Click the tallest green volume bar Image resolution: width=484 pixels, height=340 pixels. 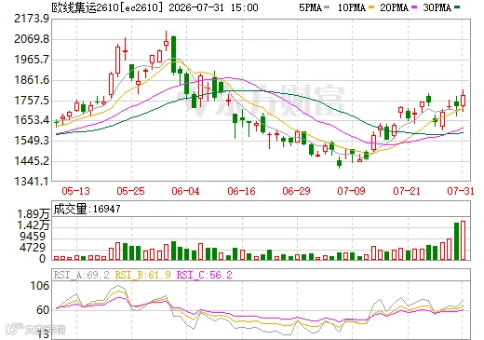(456, 241)
